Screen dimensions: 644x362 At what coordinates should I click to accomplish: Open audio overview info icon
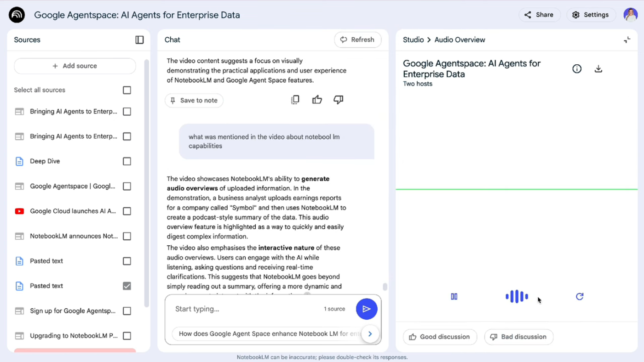click(x=577, y=69)
